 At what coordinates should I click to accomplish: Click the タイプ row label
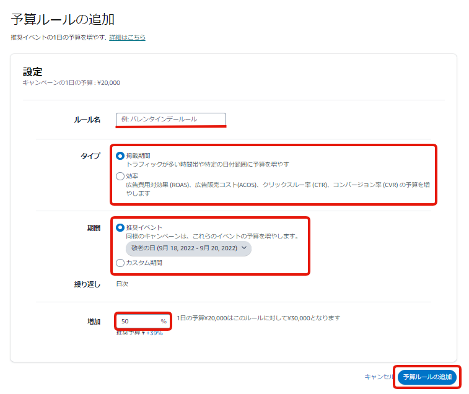coord(90,156)
